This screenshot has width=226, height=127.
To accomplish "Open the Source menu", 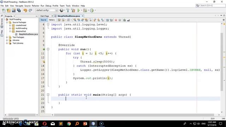I will (x=28, y=6).
